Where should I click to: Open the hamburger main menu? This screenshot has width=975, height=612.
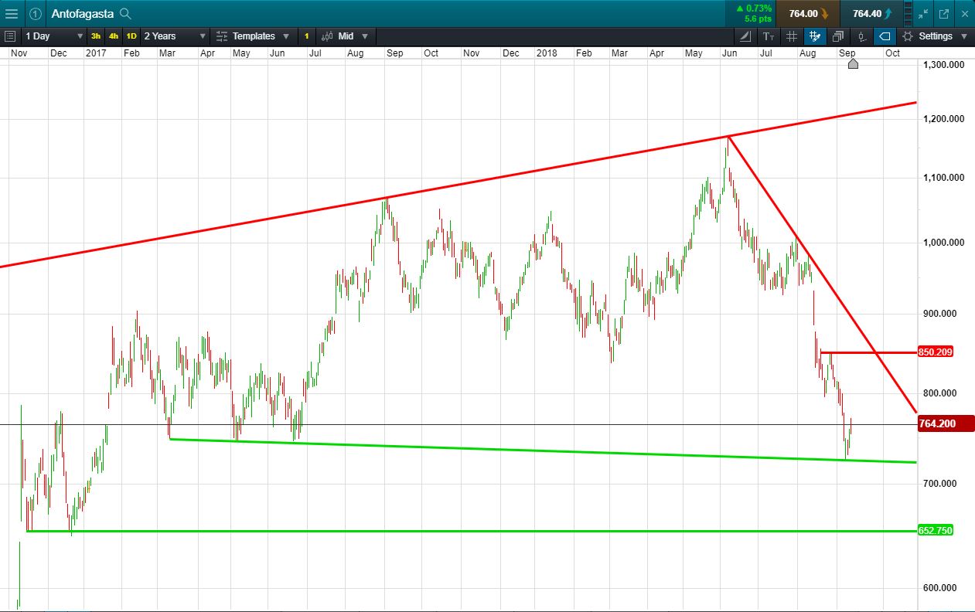tap(12, 13)
